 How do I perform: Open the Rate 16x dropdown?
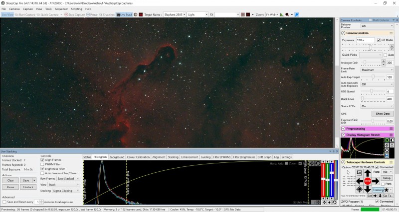tap(387, 172)
